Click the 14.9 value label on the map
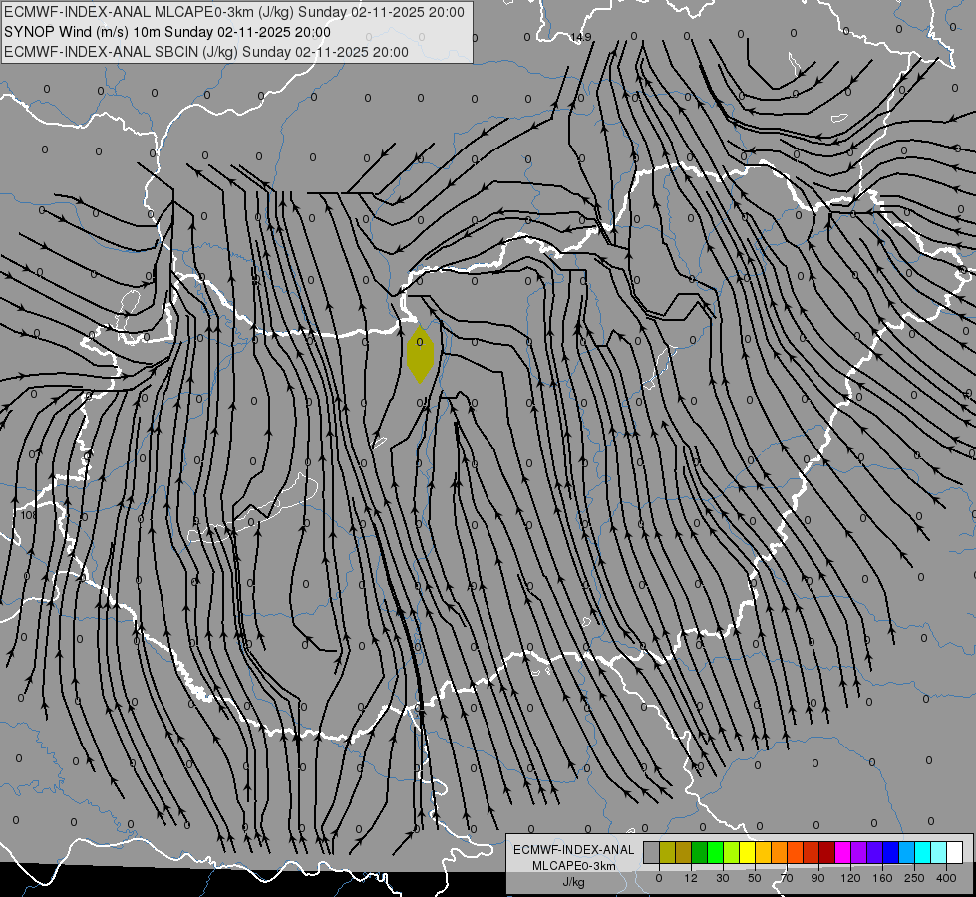 581,37
